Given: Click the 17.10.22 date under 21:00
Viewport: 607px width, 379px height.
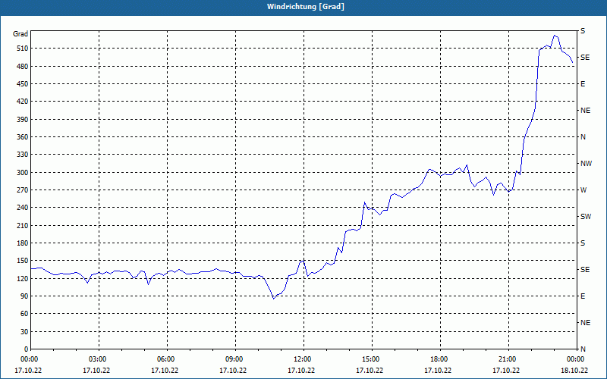Looking at the screenshot, I should tap(506, 370).
